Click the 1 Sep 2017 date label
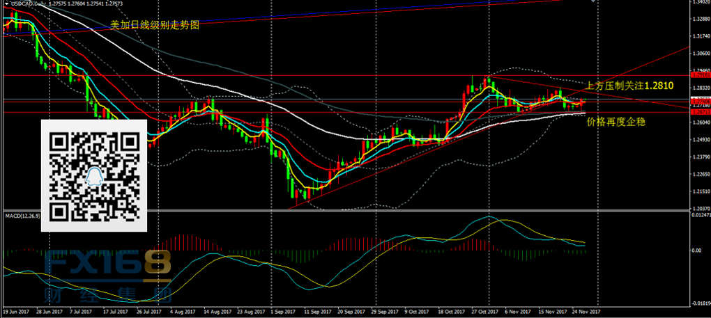711x318 pixels. click(282, 314)
